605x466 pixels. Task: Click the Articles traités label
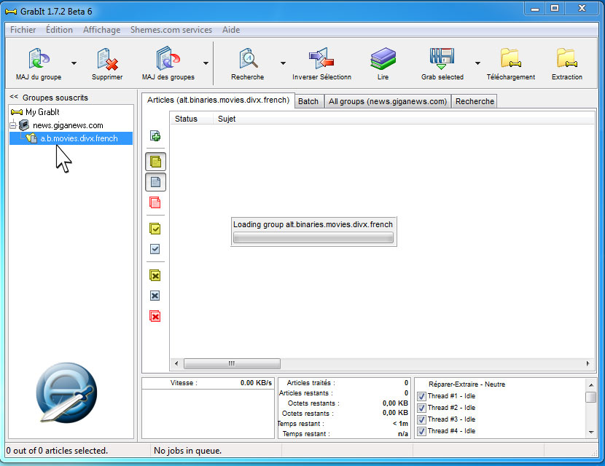click(311, 383)
